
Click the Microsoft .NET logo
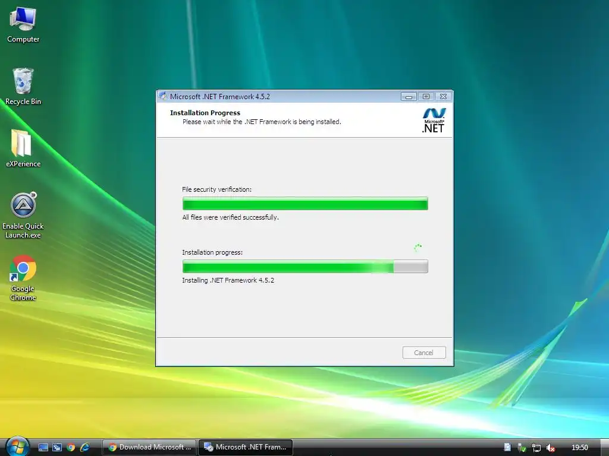tap(434, 120)
